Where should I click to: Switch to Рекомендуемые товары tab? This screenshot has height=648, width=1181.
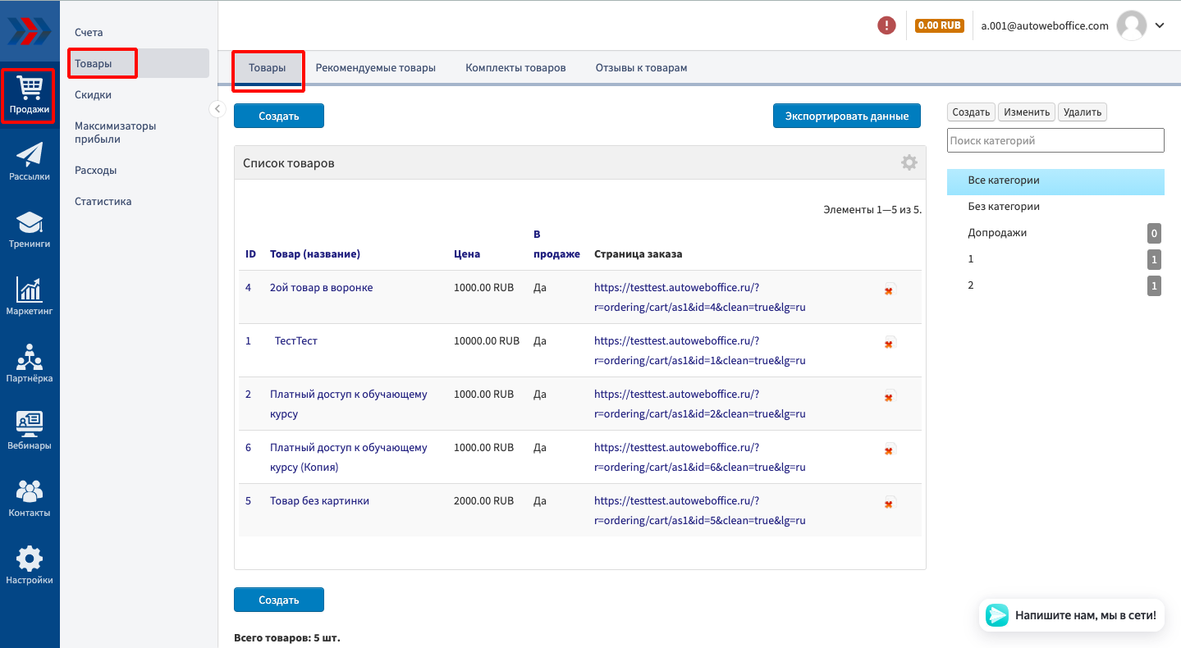tap(375, 68)
